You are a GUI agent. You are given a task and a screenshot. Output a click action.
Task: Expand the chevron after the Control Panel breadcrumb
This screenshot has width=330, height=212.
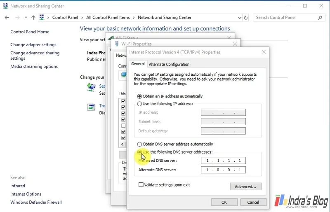click(82, 18)
